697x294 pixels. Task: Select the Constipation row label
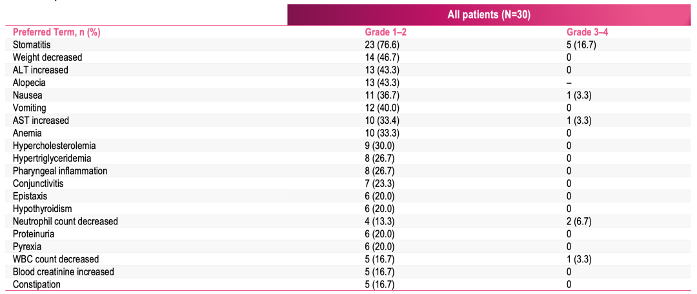click(x=36, y=284)
